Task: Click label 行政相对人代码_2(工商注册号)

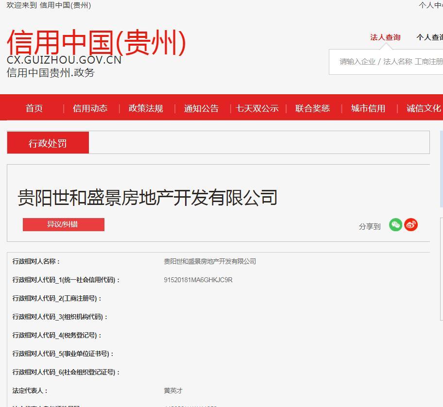Action: point(57,298)
